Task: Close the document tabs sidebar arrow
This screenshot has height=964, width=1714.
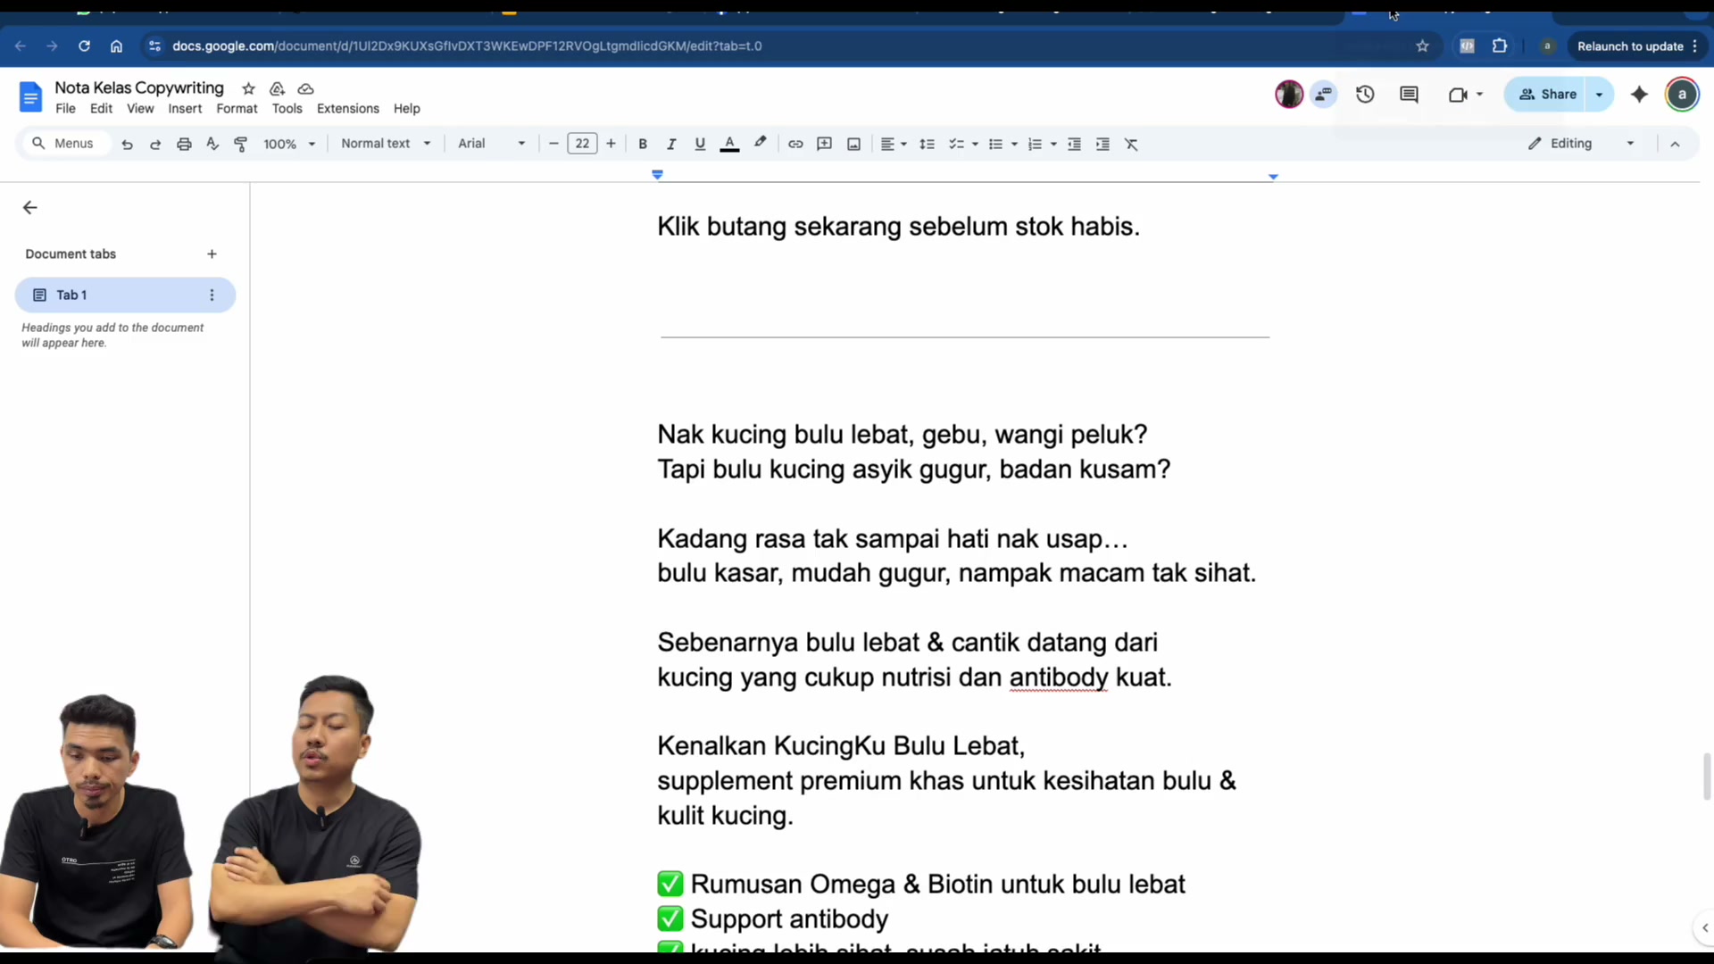Action: click(x=29, y=208)
